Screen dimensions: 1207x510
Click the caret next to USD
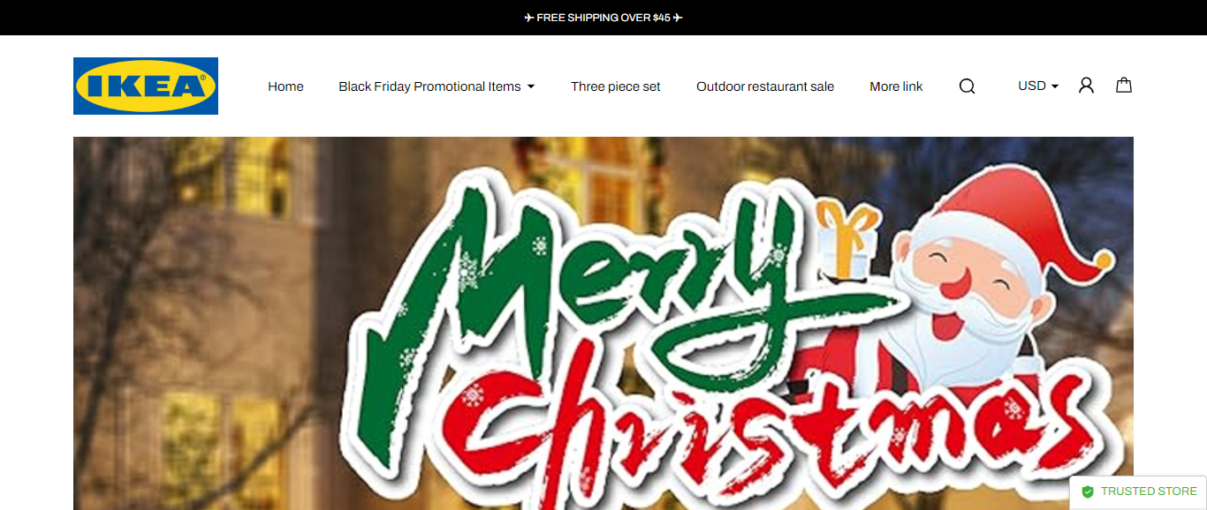point(1055,86)
